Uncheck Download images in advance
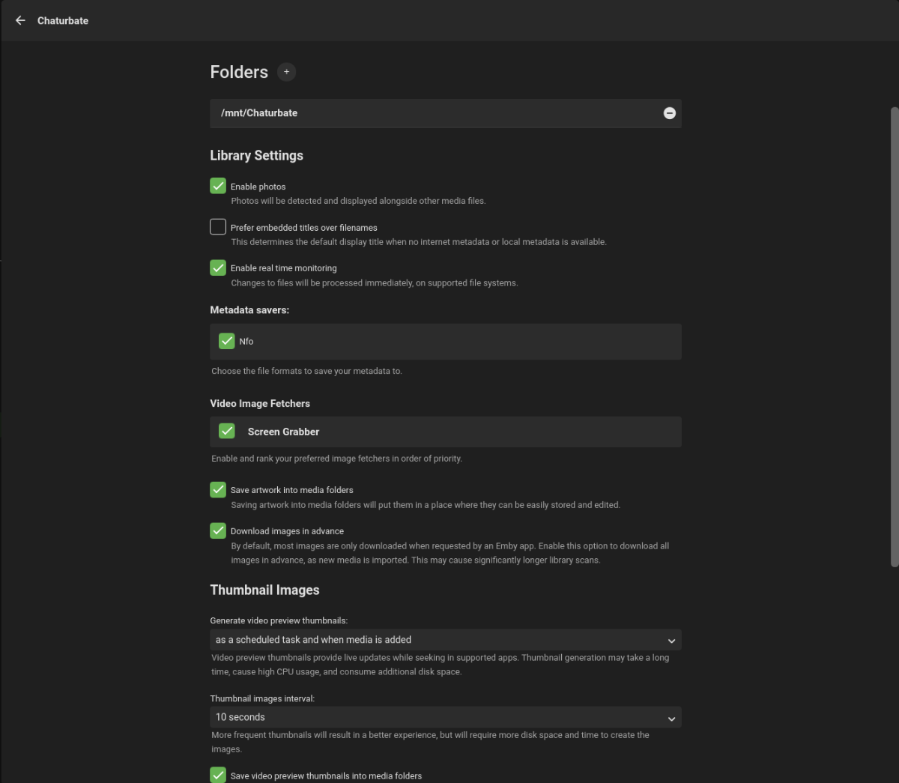 point(218,530)
